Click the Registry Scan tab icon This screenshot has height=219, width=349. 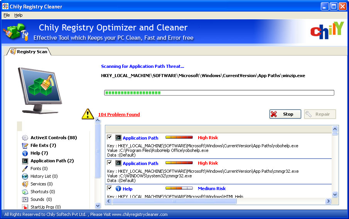point(13,51)
